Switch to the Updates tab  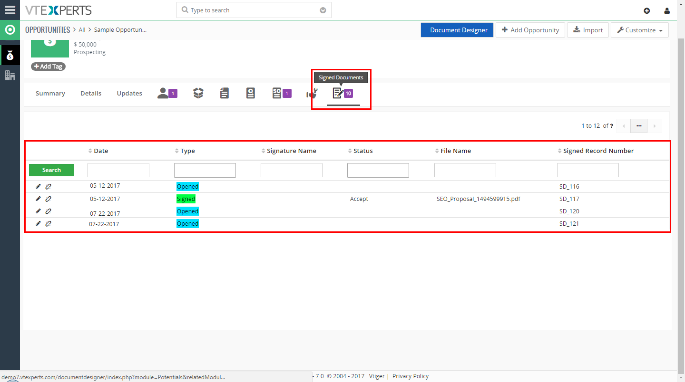129,93
